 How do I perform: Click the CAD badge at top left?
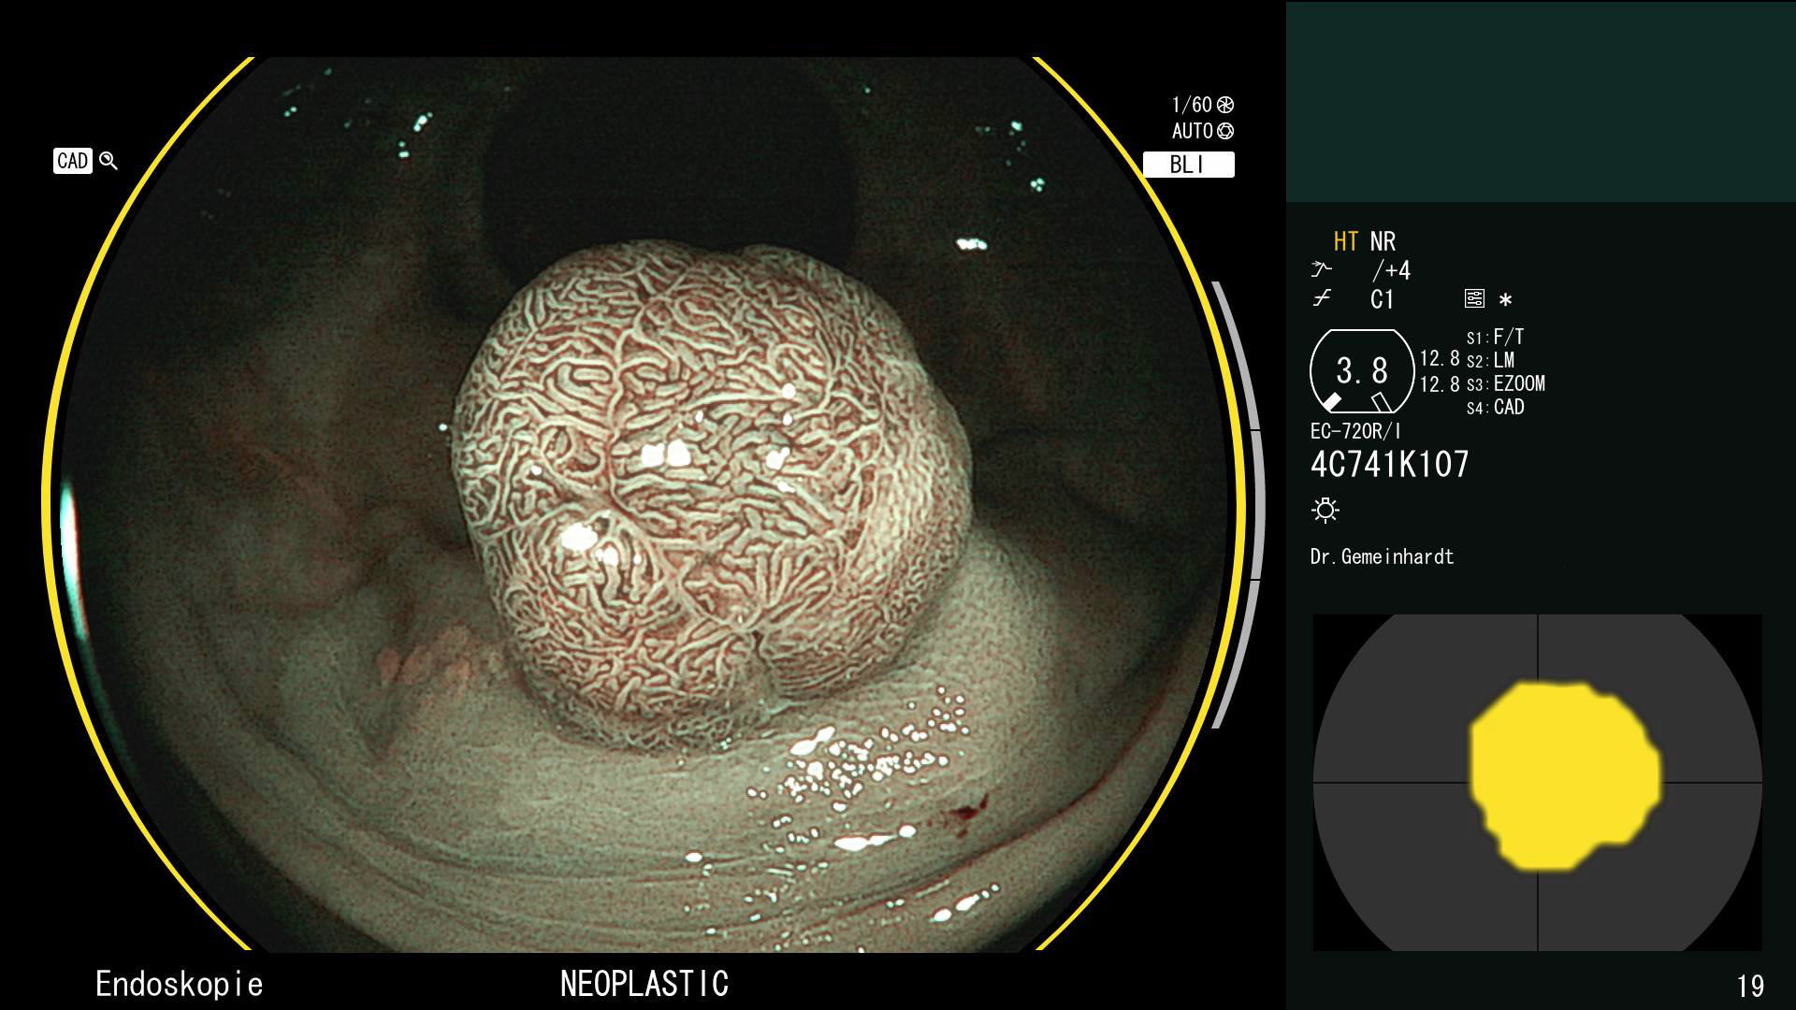72,161
